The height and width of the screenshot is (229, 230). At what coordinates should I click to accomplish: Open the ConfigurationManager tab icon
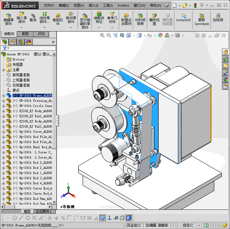click(x=21, y=42)
